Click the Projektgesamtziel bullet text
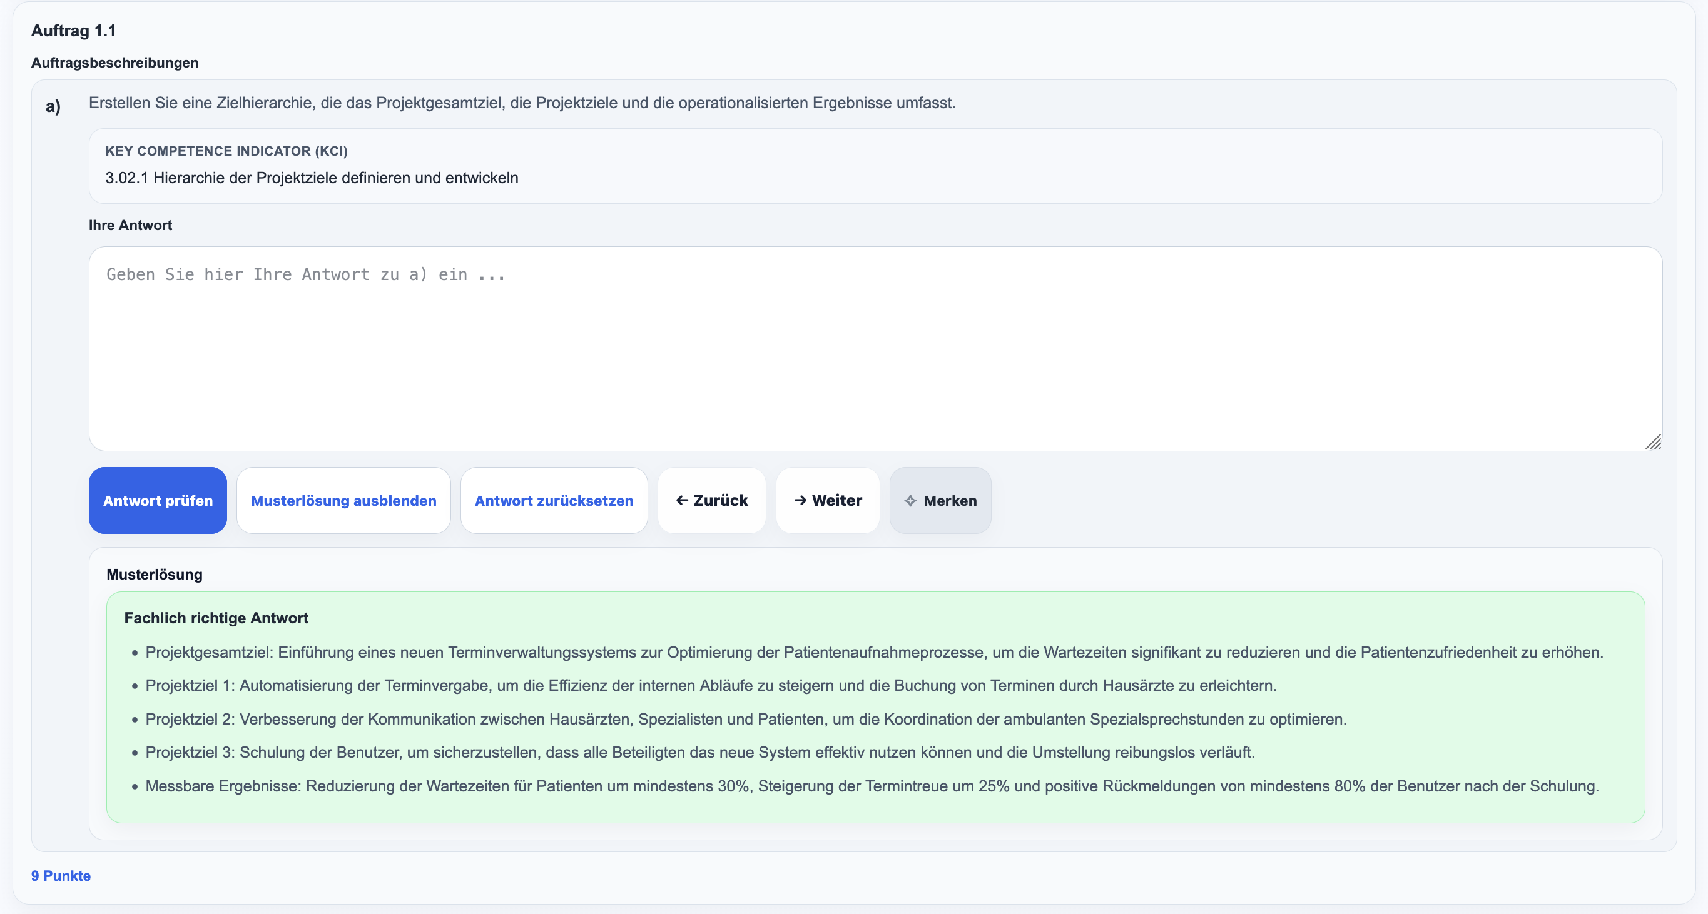 coord(874,653)
